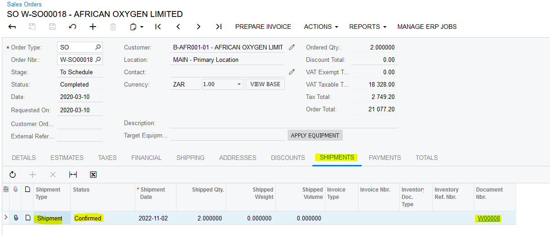This screenshot has height=236, width=550.
Task: Open the currency rate dropdown
Action: 239,84
